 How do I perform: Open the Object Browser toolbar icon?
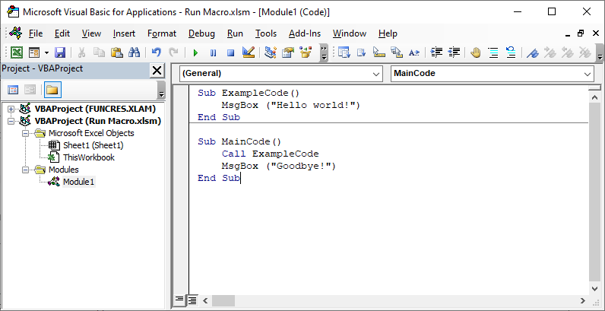pyautogui.click(x=306, y=52)
